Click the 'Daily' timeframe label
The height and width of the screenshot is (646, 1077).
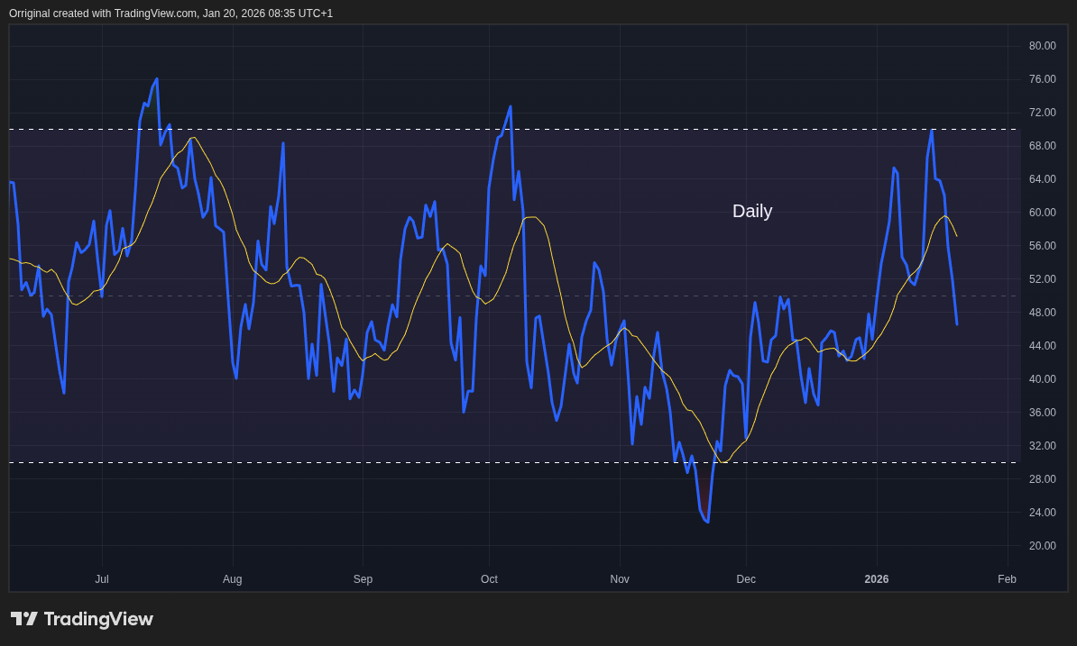[x=752, y=211]
